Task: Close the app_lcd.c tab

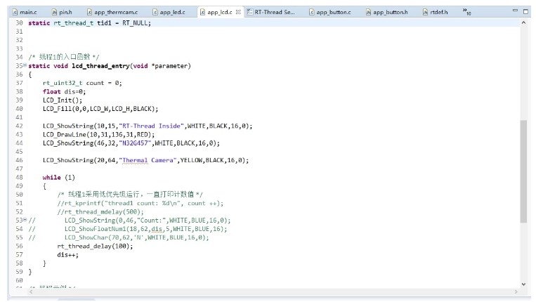Action: tap(238, 13)
